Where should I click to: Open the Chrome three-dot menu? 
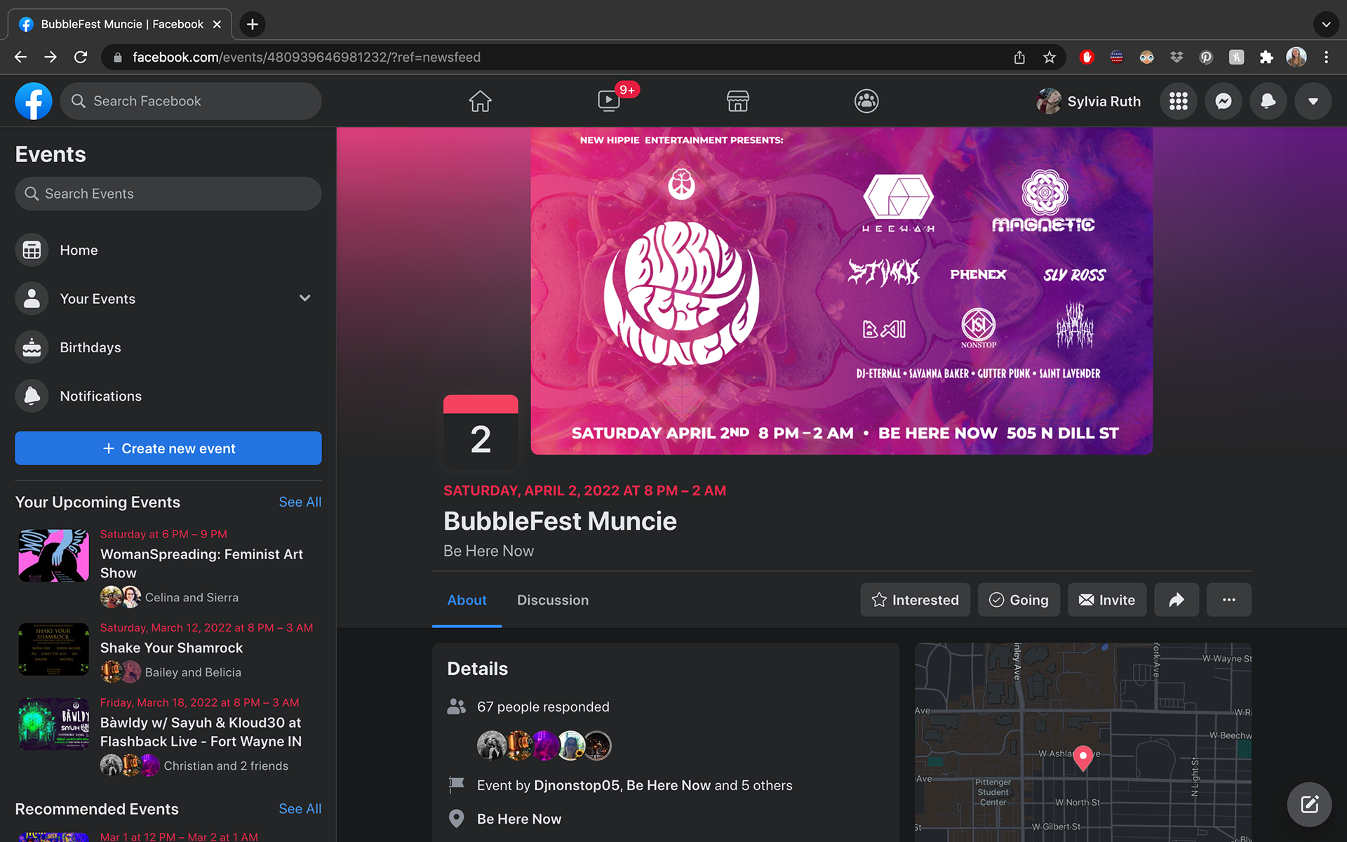click(x=1326, y=57)
